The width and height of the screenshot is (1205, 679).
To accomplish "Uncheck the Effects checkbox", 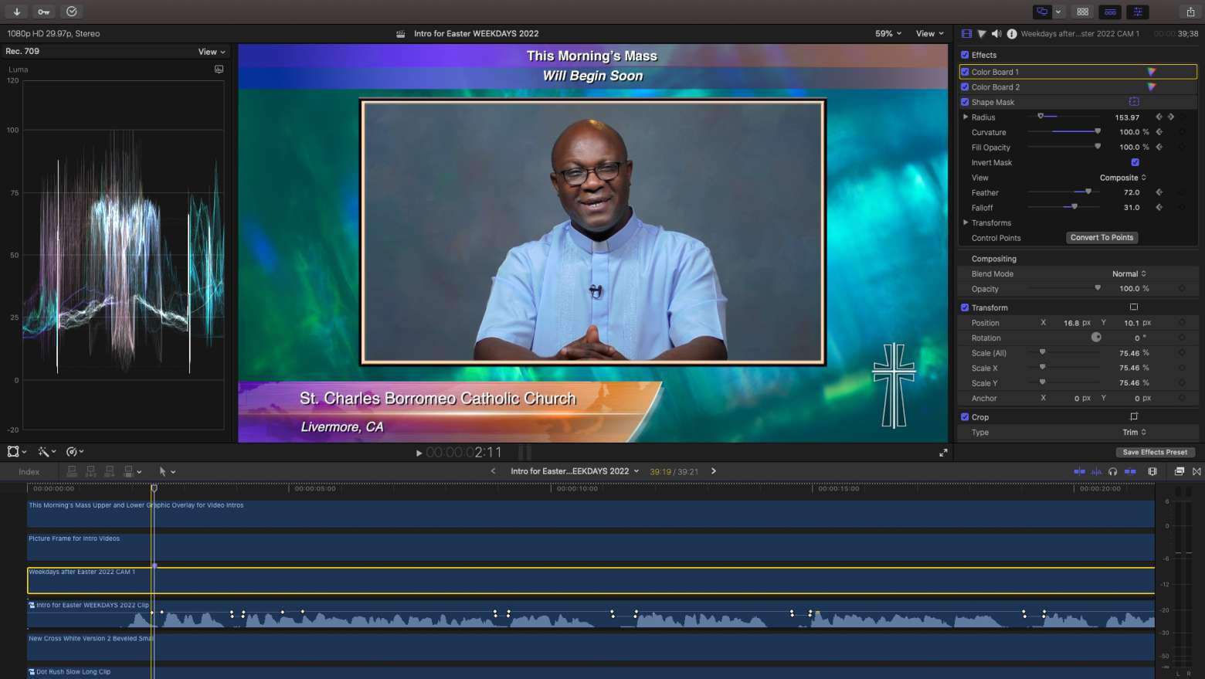I will [x=965, y=55].
